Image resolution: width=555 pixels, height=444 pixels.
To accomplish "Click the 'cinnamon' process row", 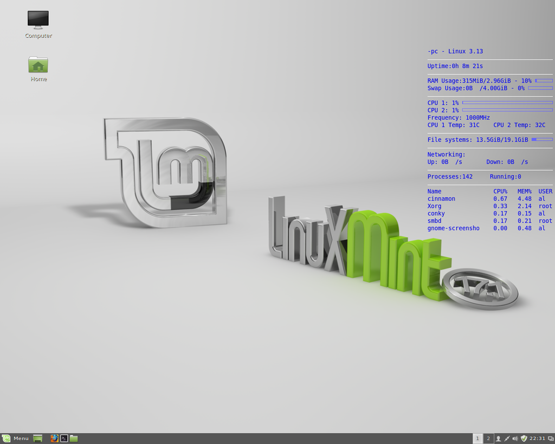I will point(489,198).
